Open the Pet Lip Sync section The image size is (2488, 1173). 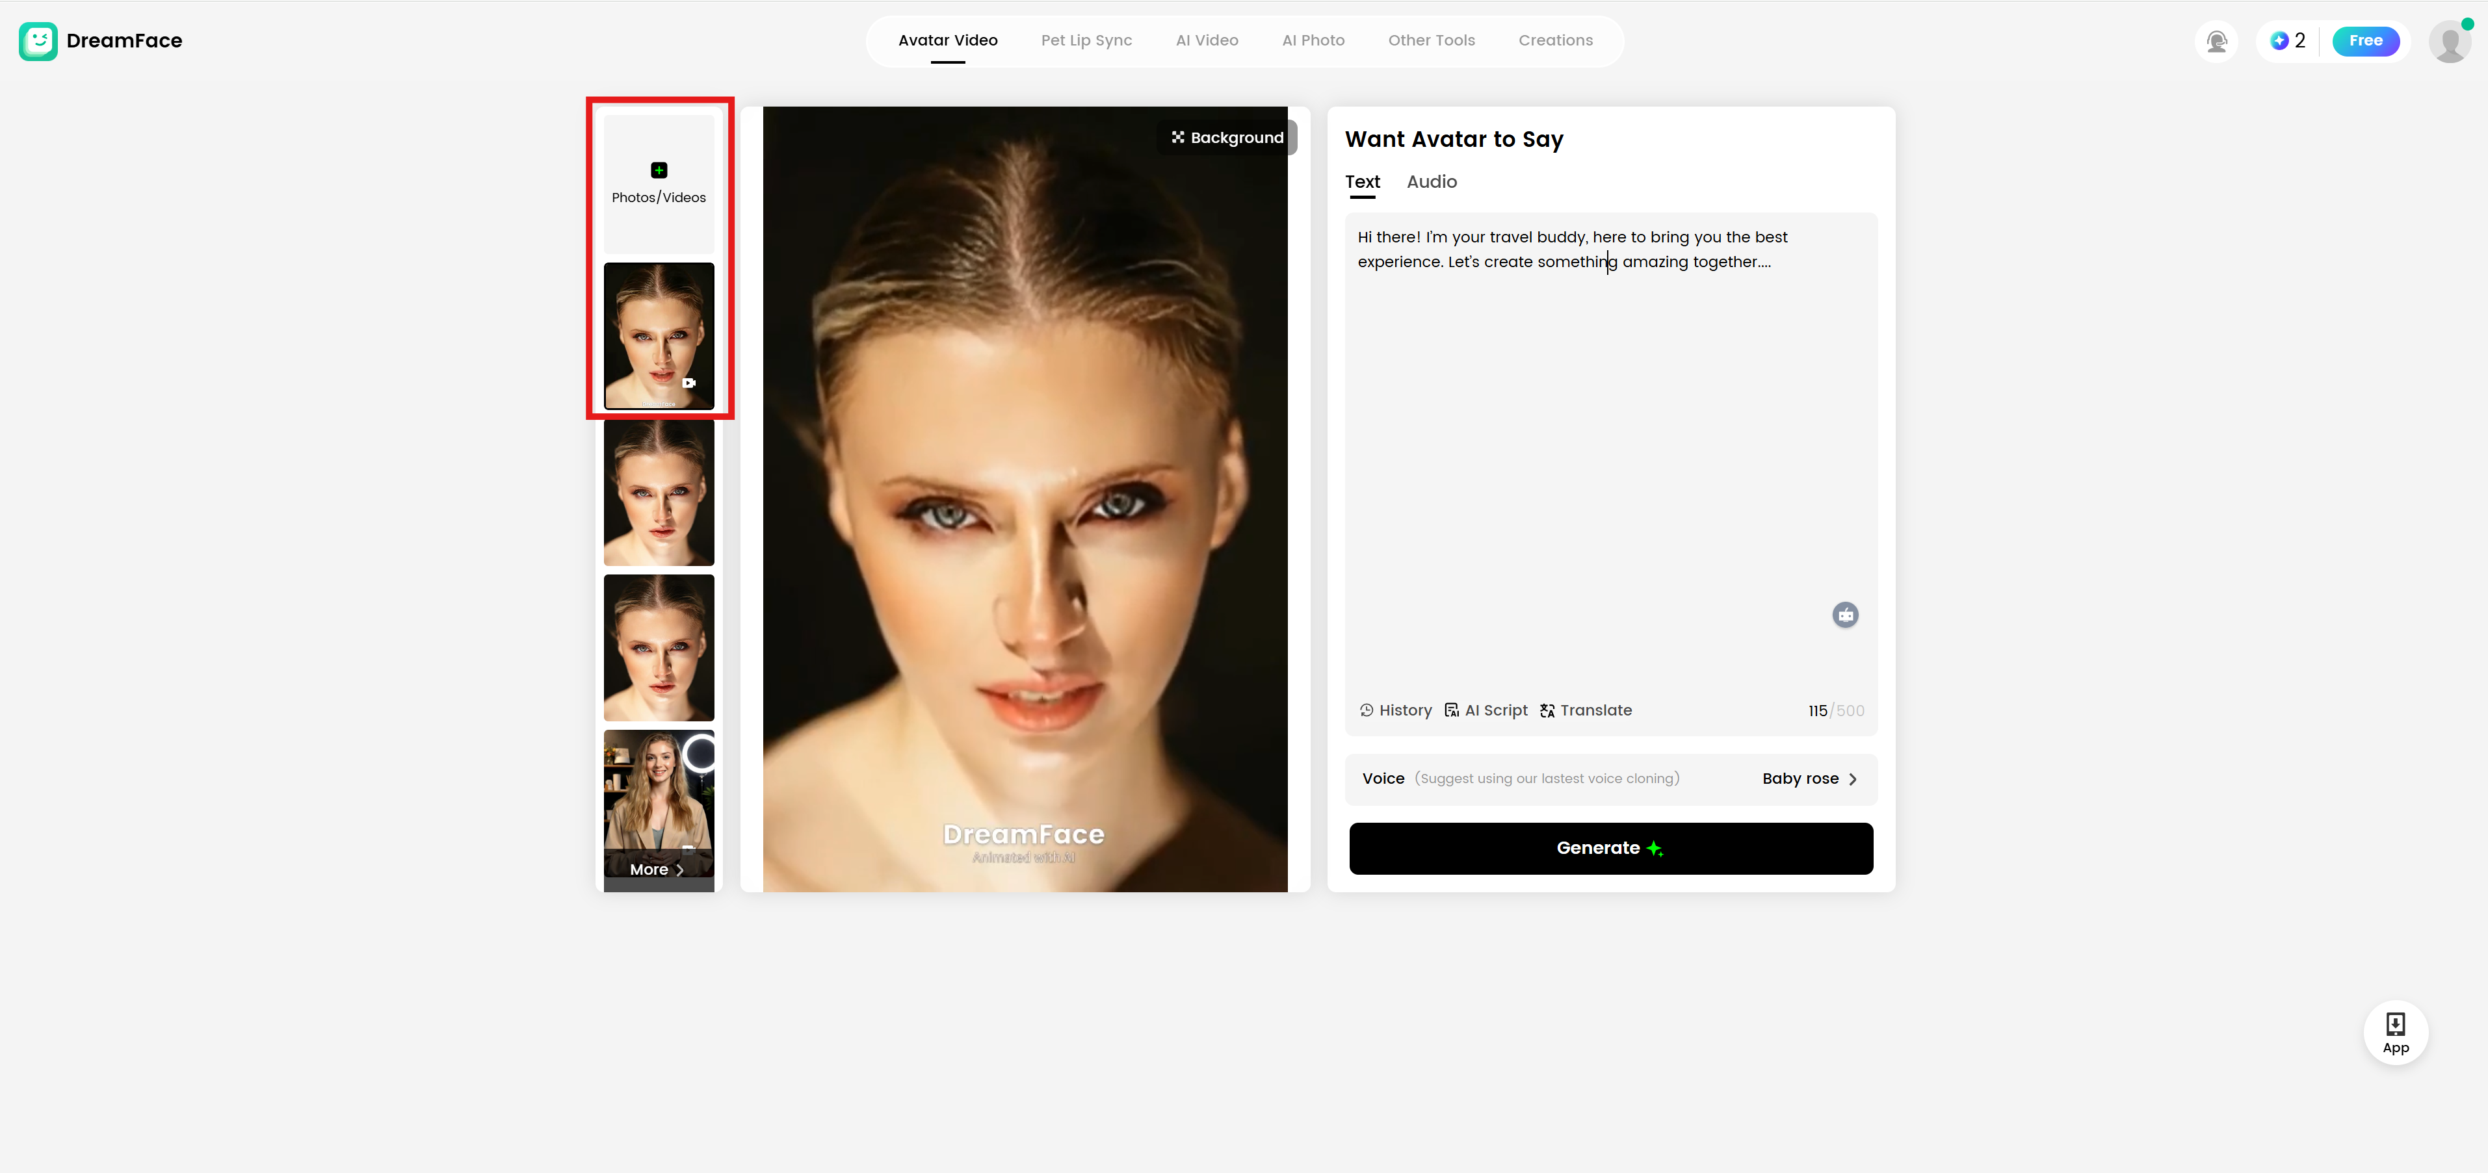[1086, 40]
